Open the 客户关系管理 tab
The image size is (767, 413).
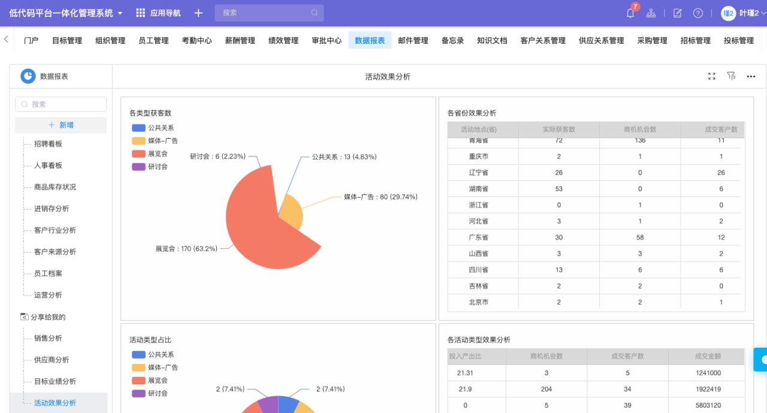click(x=543, y=41)
